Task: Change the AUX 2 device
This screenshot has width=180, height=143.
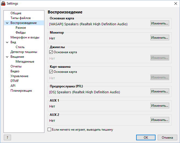Action: (x=160, y=120)
